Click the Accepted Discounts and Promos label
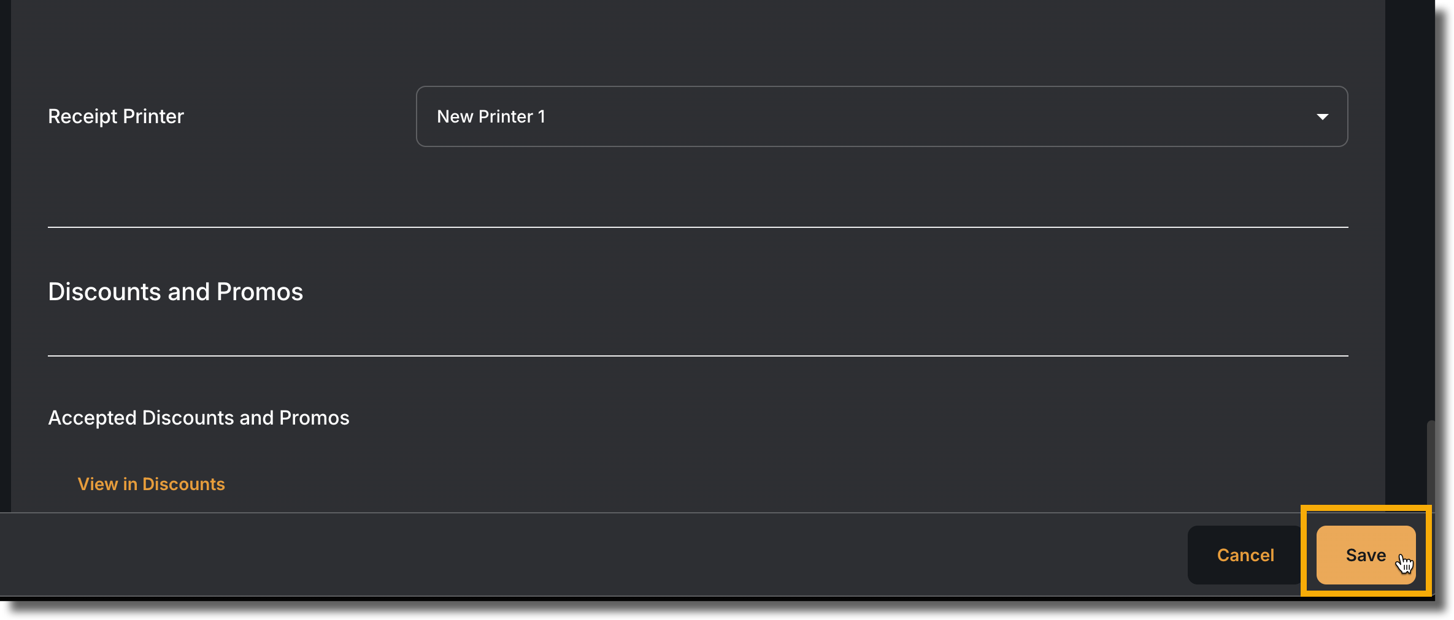The width and height of the screenshot is (1454, 620). coord(198,418)
